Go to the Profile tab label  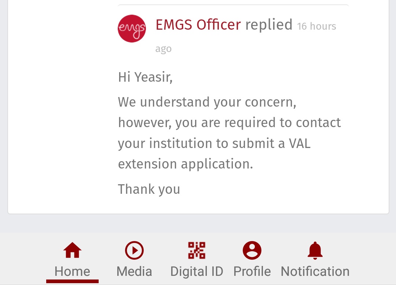(x=252, y=271)
